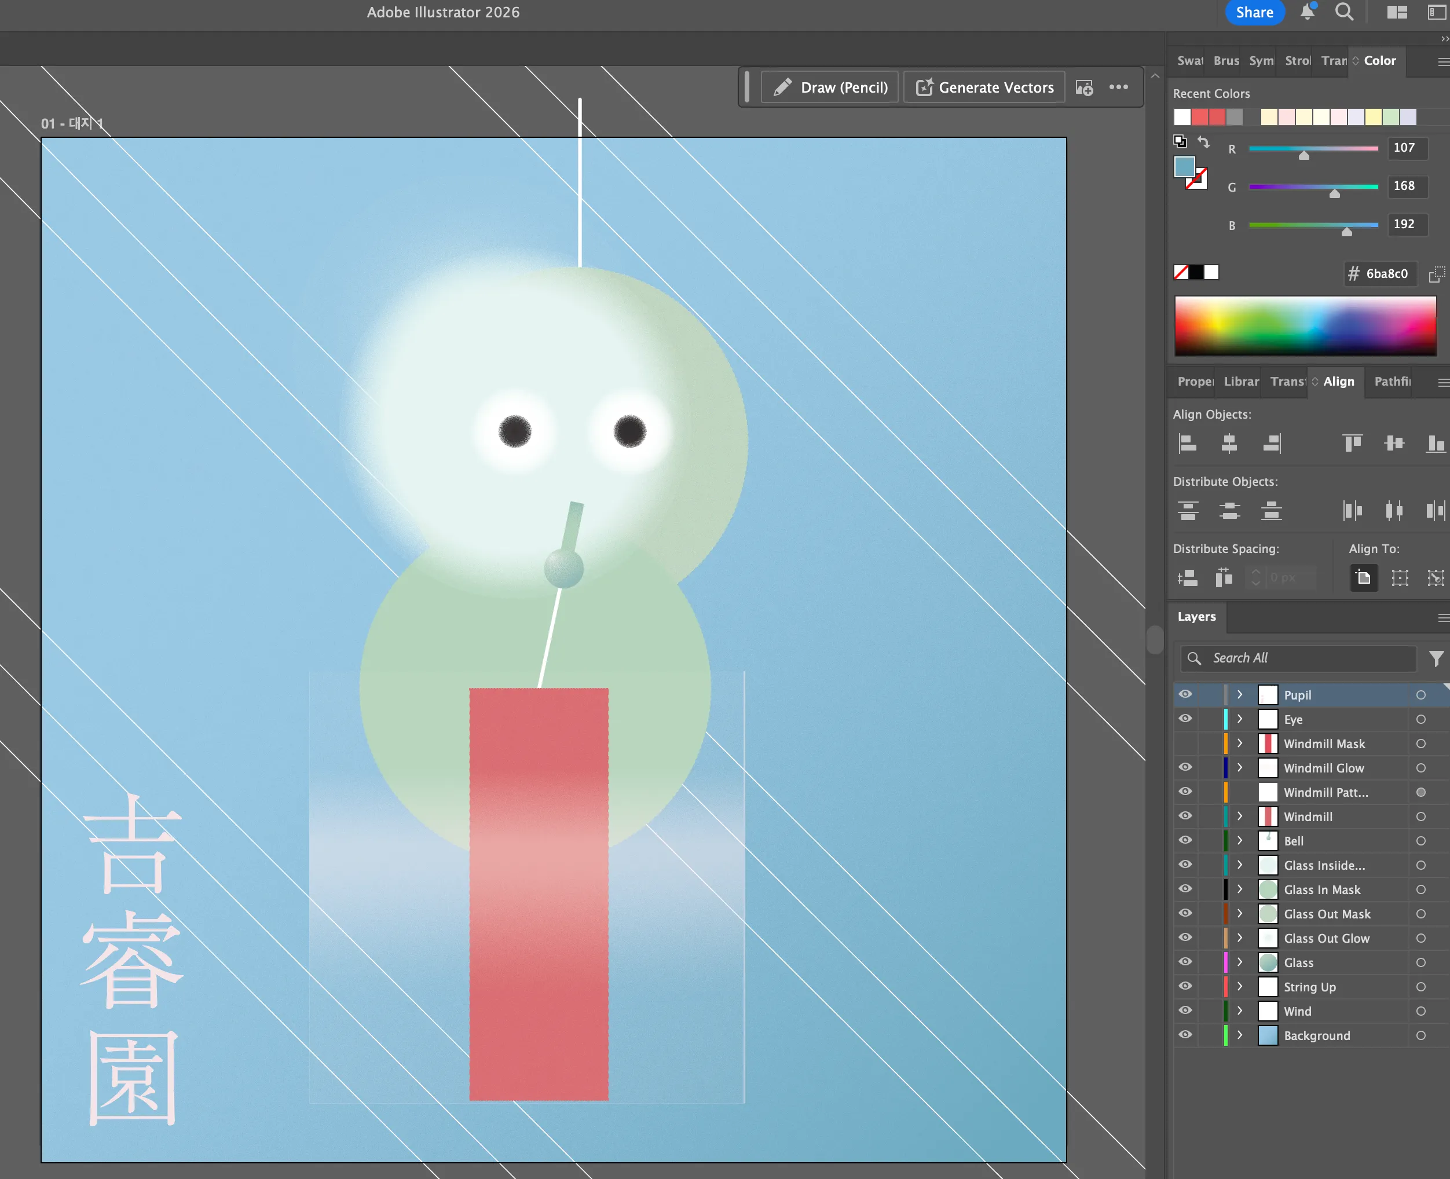Open the search magnifier in top bar
Viewport: 1450px width, 1179px height.
(1344, 12)
